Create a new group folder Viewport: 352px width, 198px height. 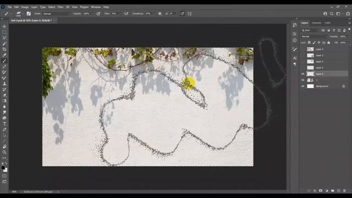(332, 191)
